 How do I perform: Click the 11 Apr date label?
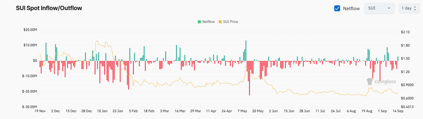tap(211, 111)
